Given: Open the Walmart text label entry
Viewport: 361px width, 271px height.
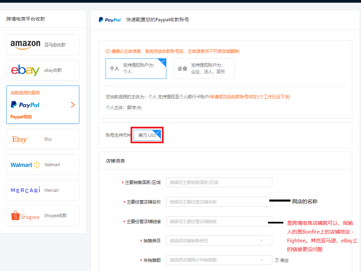Looking at the screenshot, I should point(52,165).
